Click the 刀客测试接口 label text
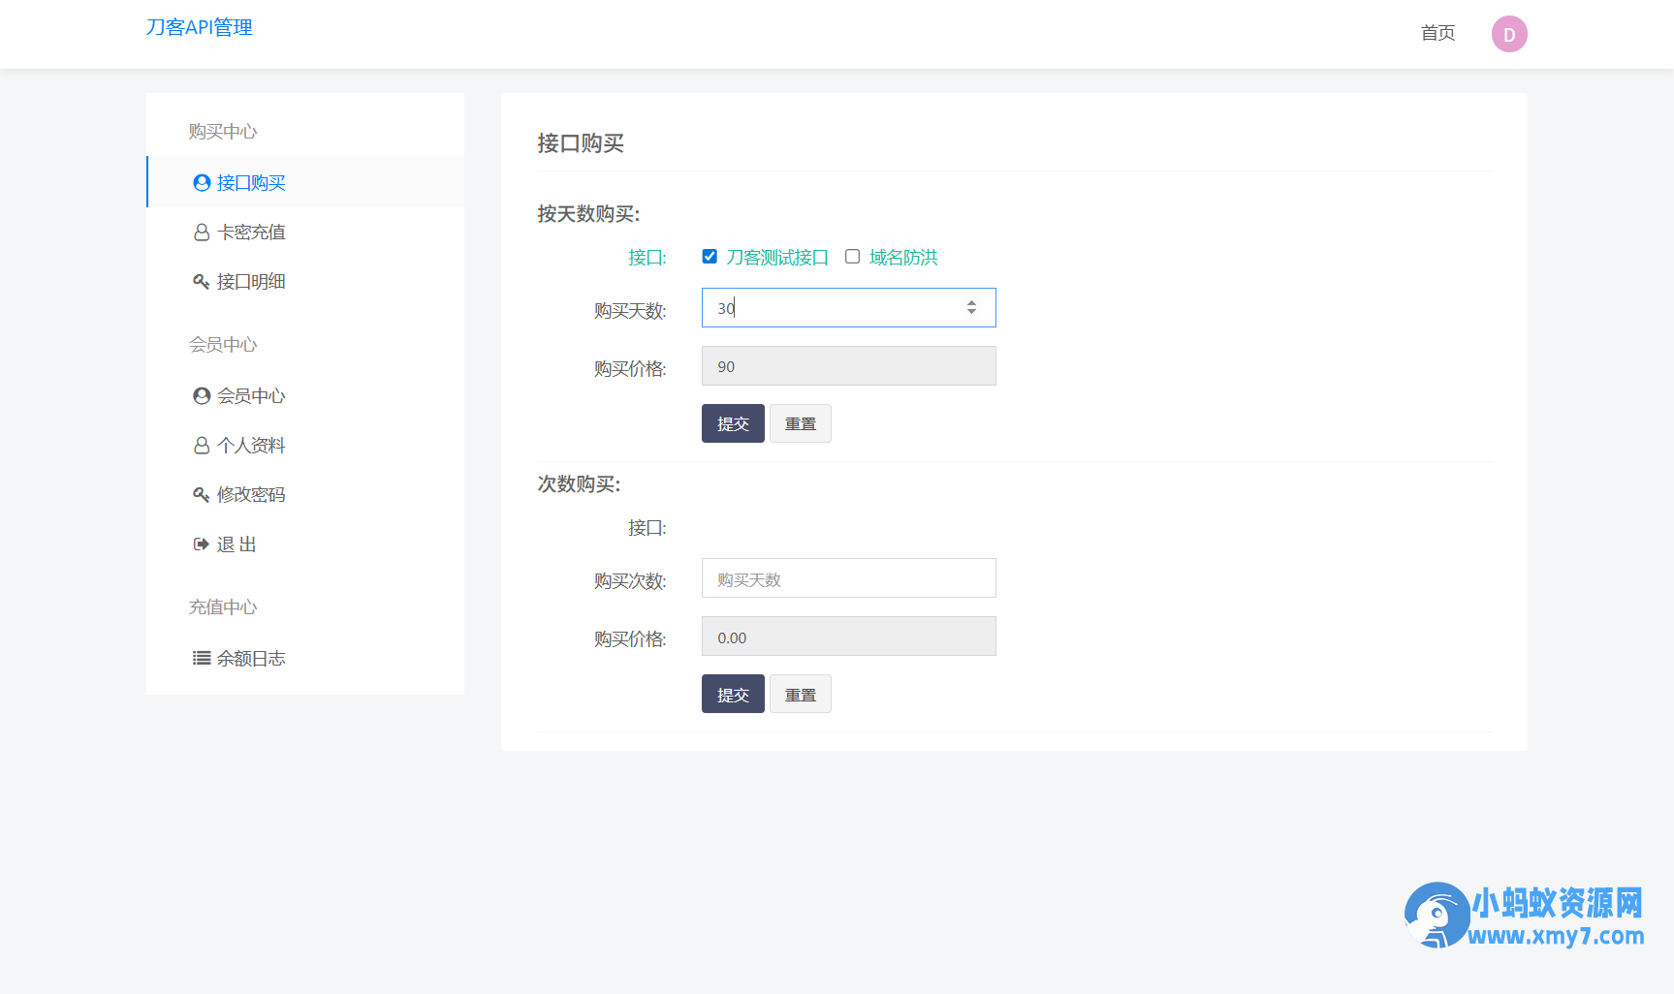 click(x=777, y=258)
